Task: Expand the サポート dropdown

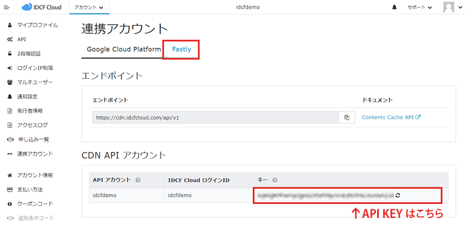Action: click(420, 8)
